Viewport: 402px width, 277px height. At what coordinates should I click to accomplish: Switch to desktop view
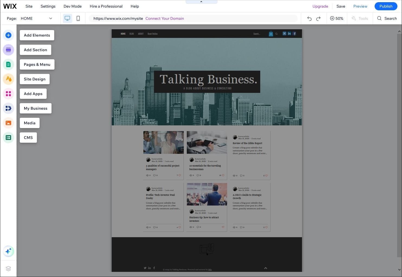pos(67,18)
